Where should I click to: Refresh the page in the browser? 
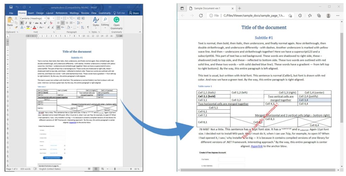pyautogui.click(x=201, y=16)
